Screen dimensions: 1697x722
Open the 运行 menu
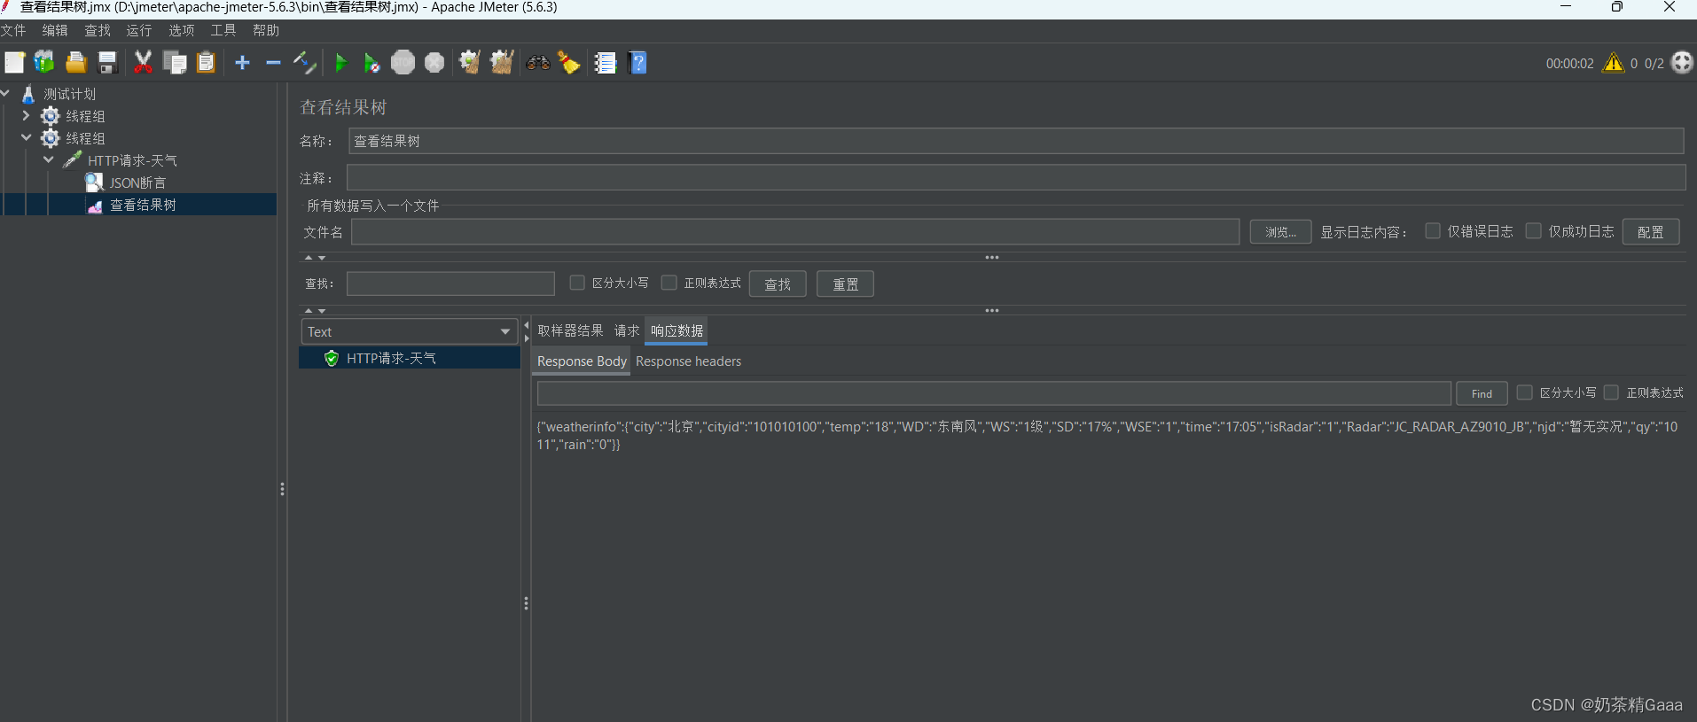coord(139,30)
